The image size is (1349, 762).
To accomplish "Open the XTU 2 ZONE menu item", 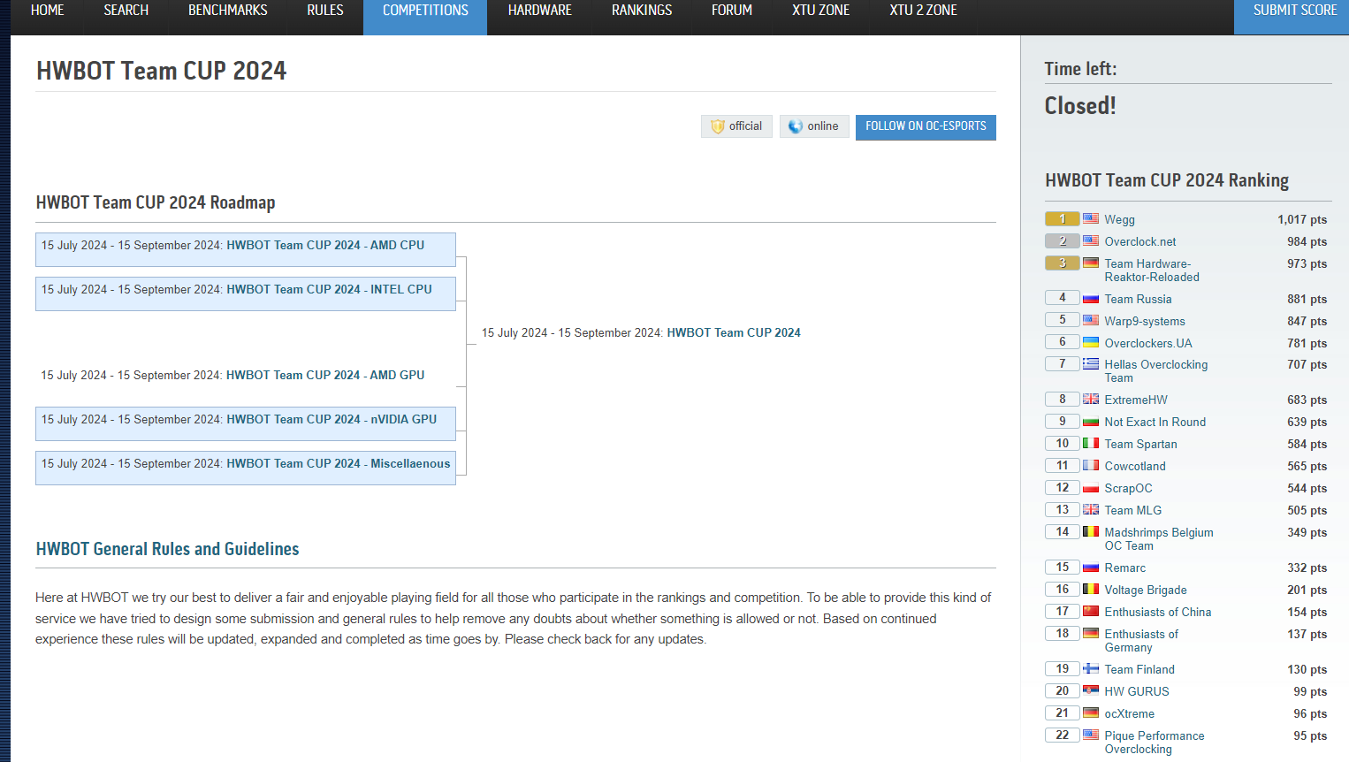I will [924, 11].
